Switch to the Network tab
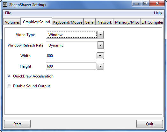This screenshot has width=167, height=132. pos(105,22)
